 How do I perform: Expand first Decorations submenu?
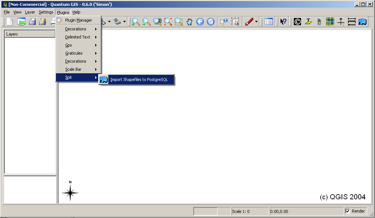tap(78, 29)
